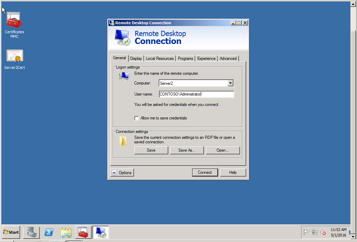Viewport: 357px width, 242px height.
Task: Expand the Computer name dropdown list
Action: (230, 83)
